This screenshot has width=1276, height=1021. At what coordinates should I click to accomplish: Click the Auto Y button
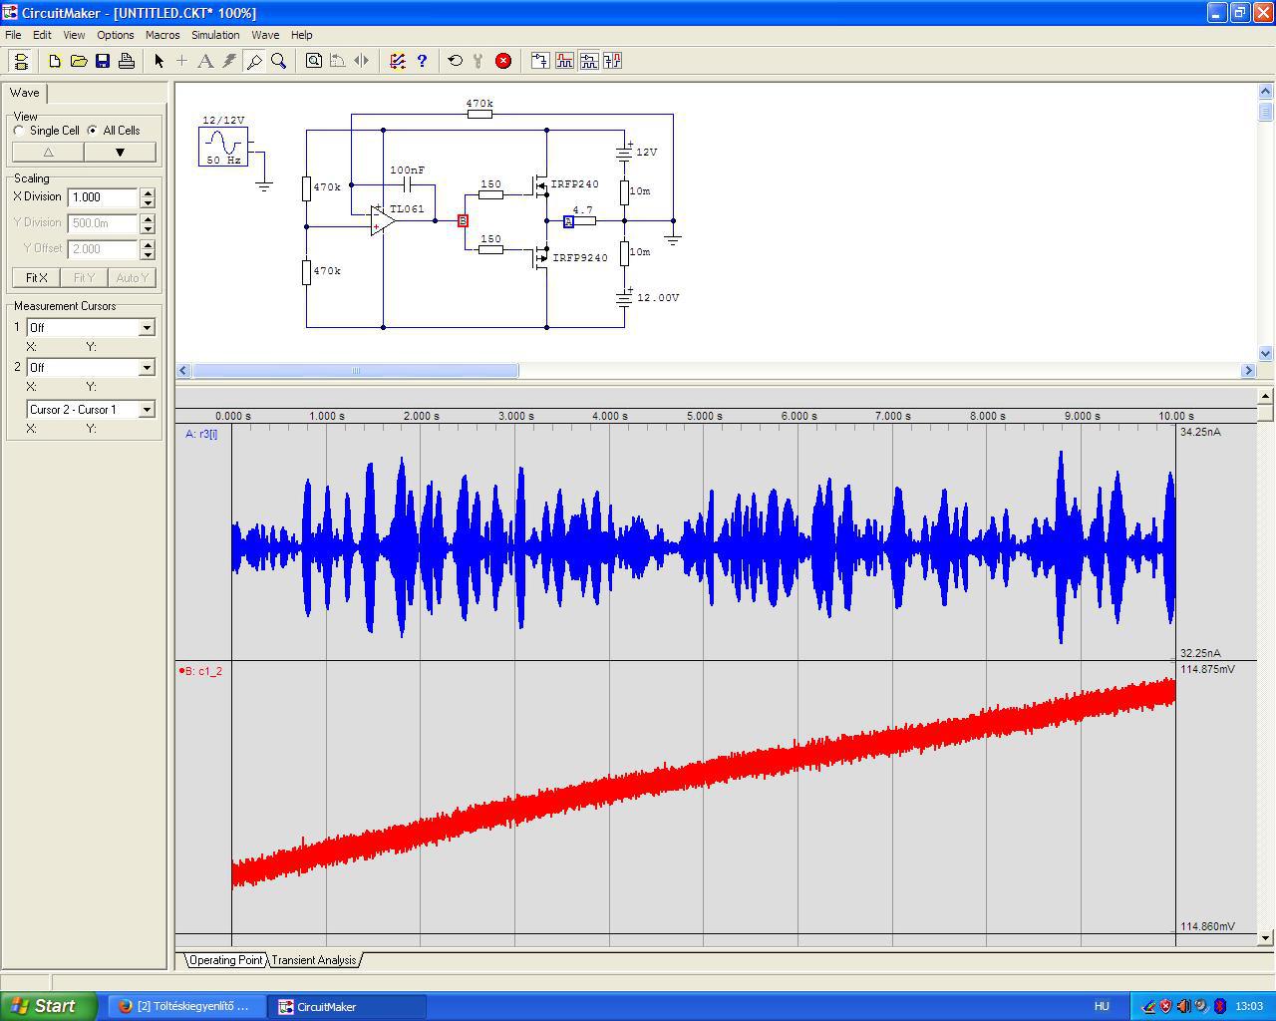coord(132,278)
